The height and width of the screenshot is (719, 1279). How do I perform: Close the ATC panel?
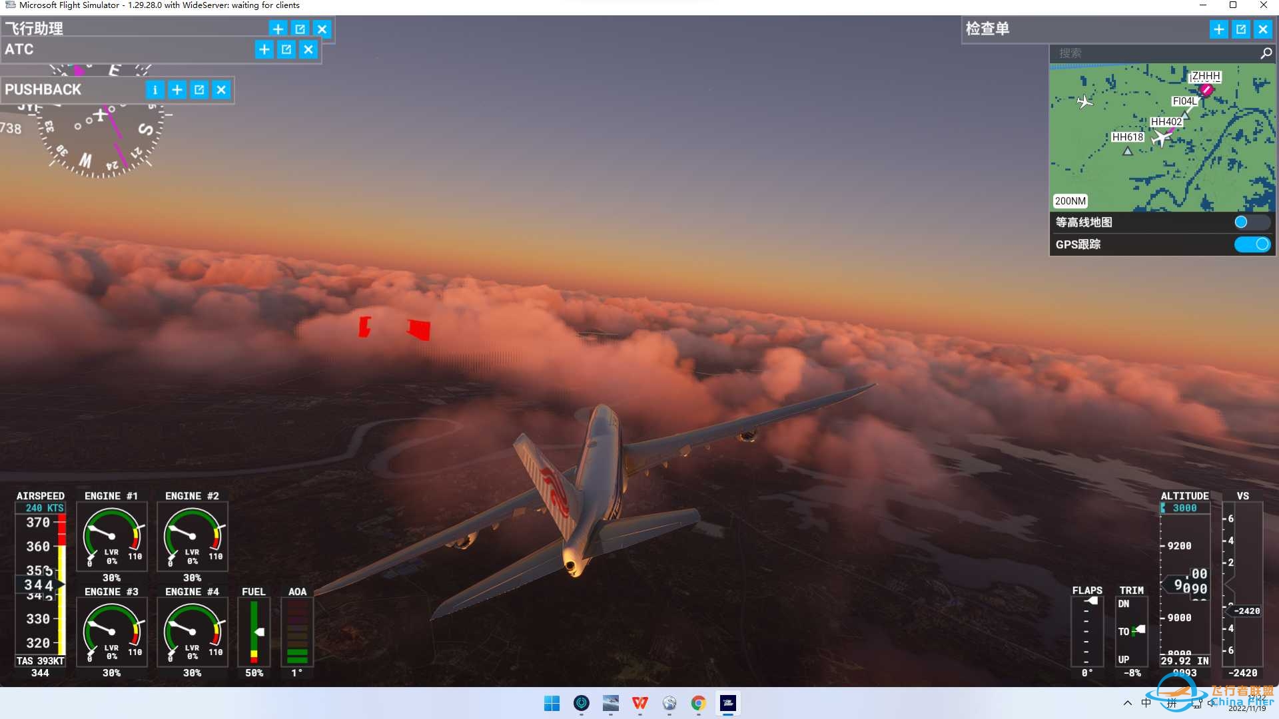(308, 49)
